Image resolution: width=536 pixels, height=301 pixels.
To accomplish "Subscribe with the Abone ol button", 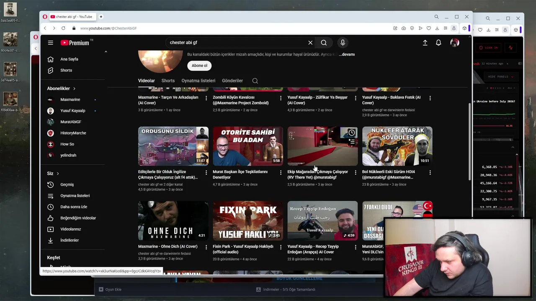I will click(199, 66).
